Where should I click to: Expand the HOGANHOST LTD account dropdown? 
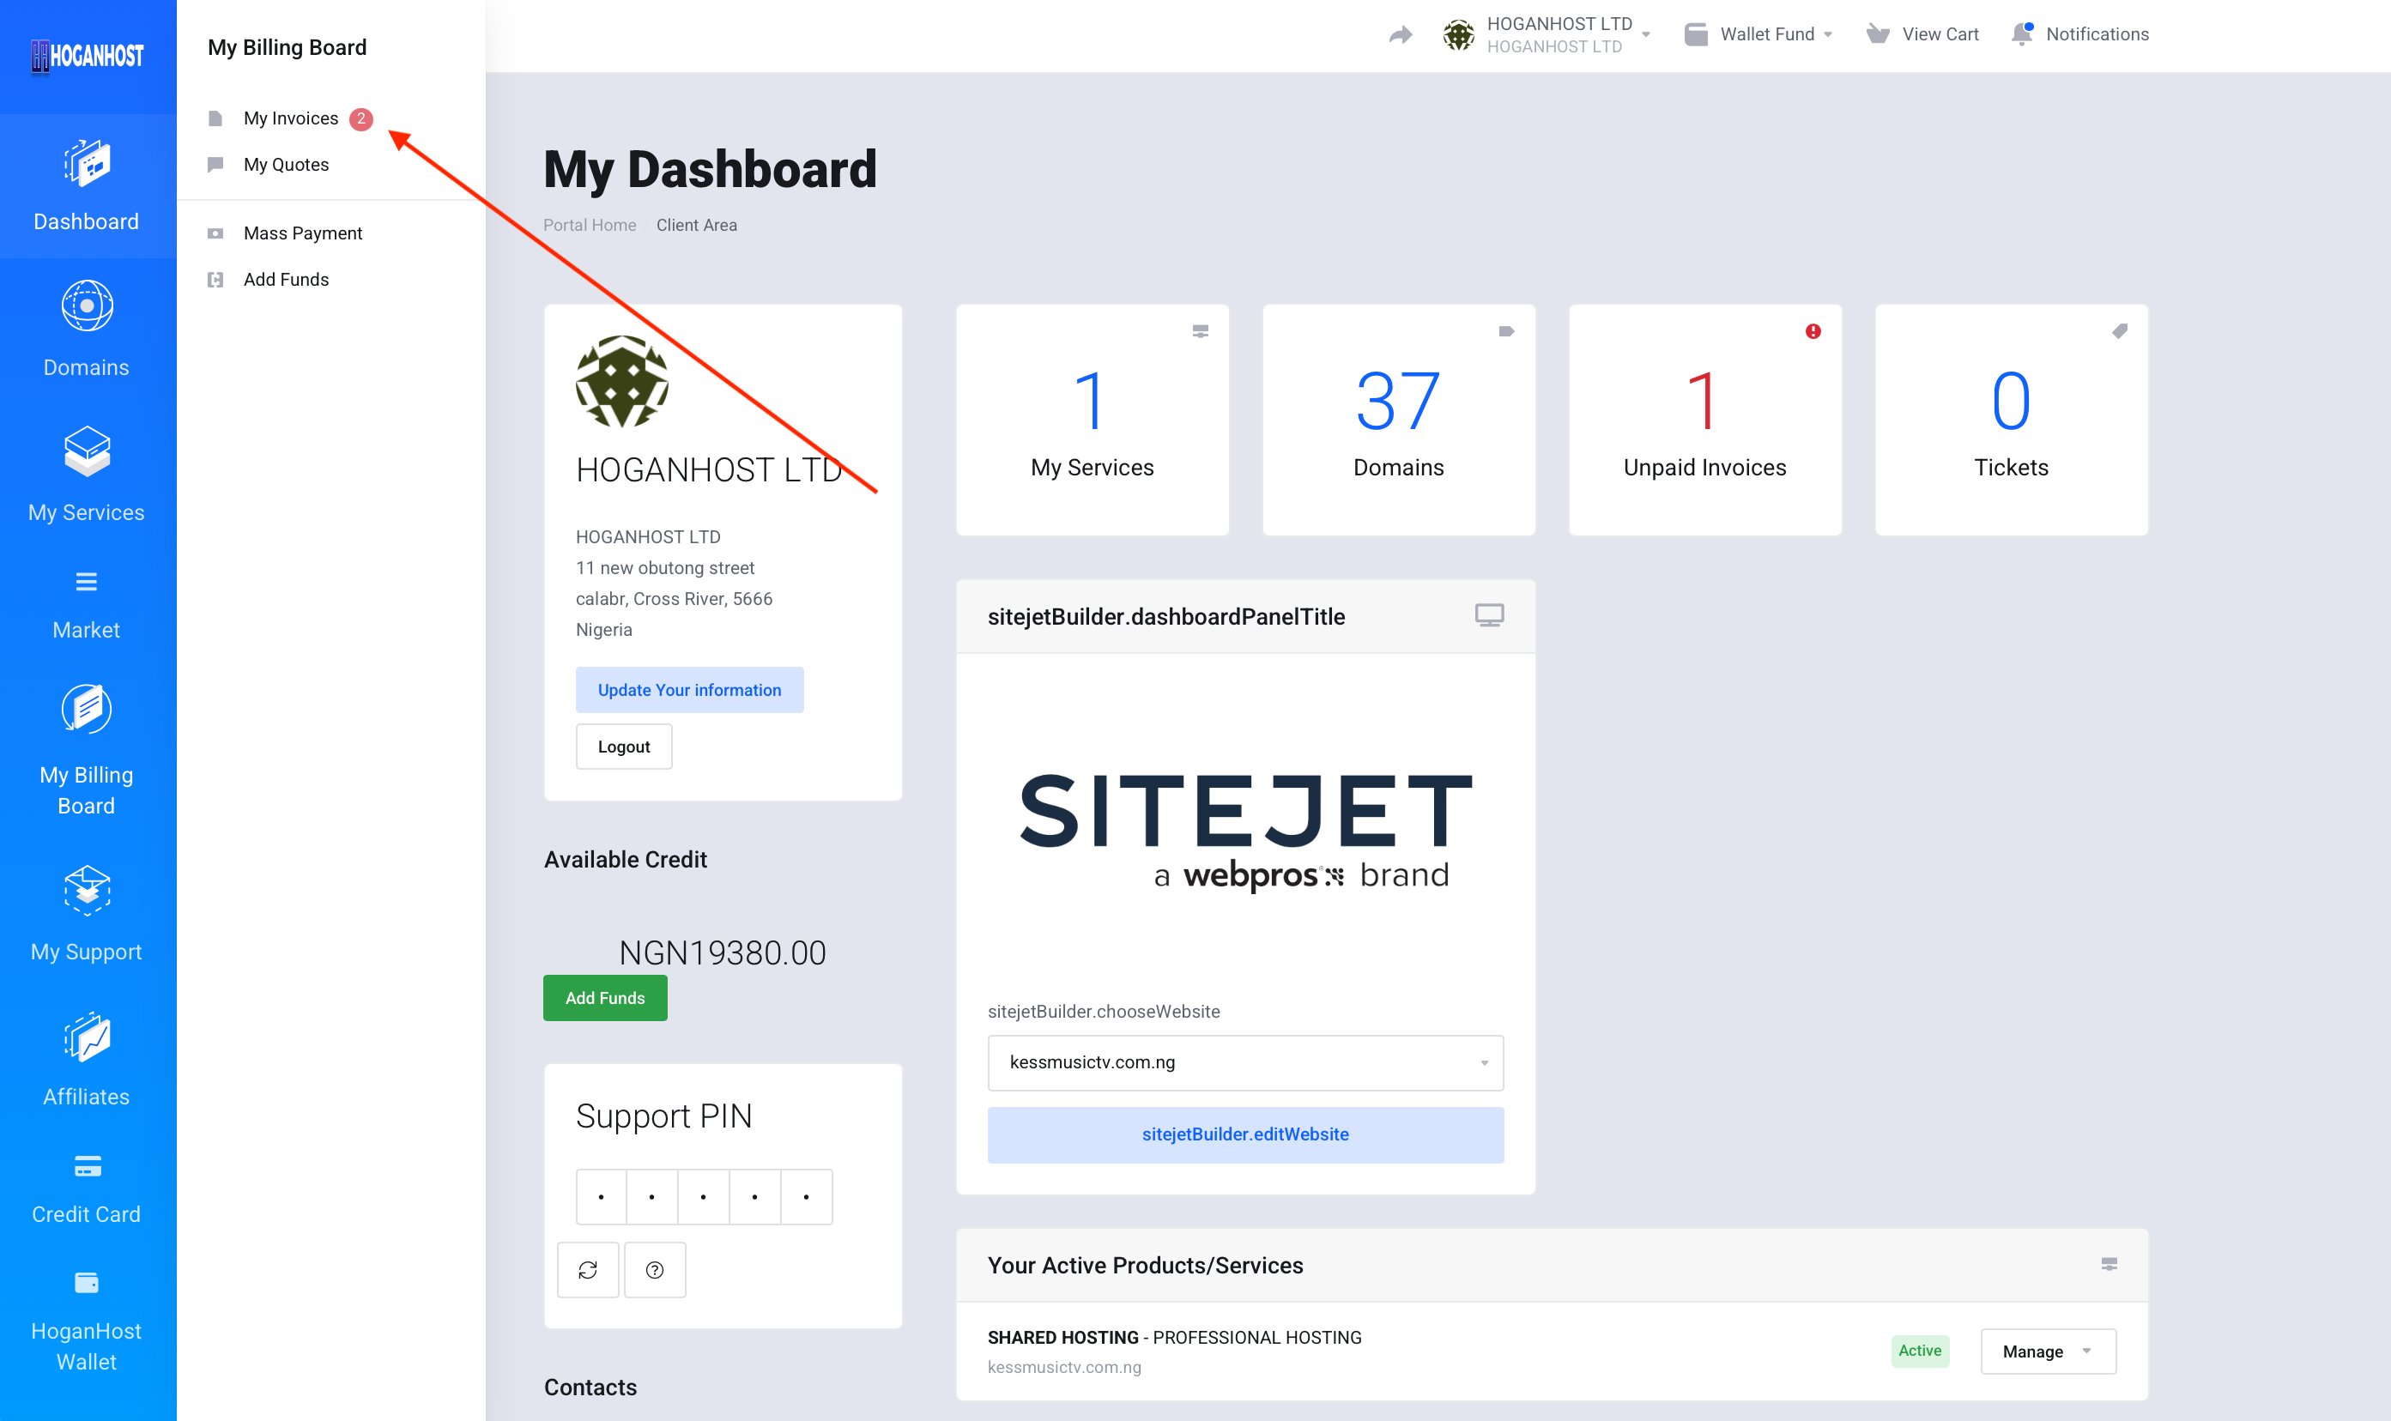(1646, 35)
